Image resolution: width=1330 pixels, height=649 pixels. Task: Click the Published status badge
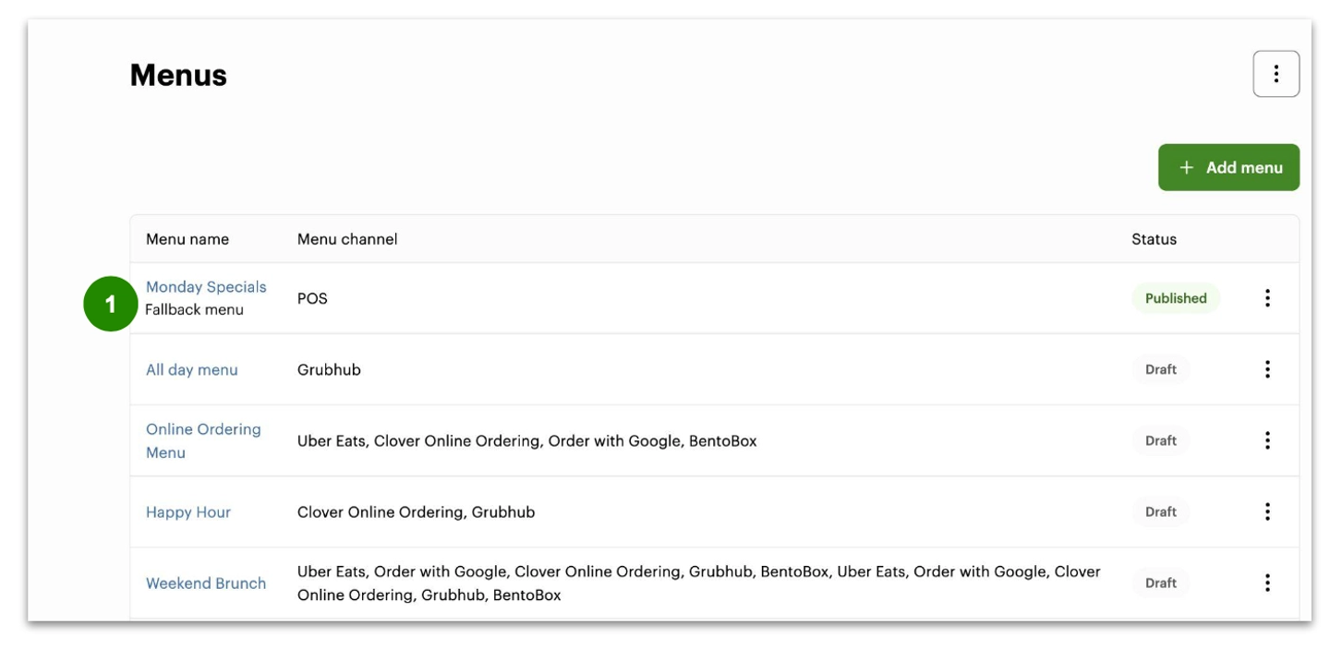1176,298
